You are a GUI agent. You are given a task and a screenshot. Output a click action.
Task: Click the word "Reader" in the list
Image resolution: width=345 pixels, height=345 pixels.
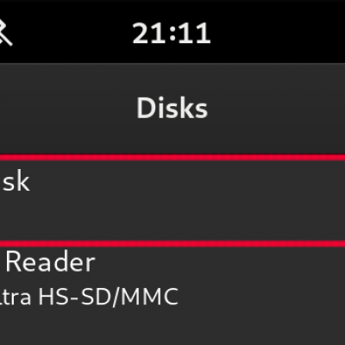(x=50, y=261)
